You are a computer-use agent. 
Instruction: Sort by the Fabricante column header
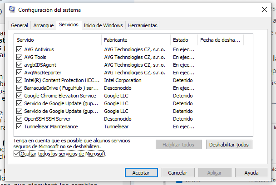point(136,40)
